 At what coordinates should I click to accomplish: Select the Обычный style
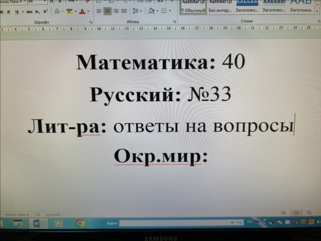(x=193, y=6)
